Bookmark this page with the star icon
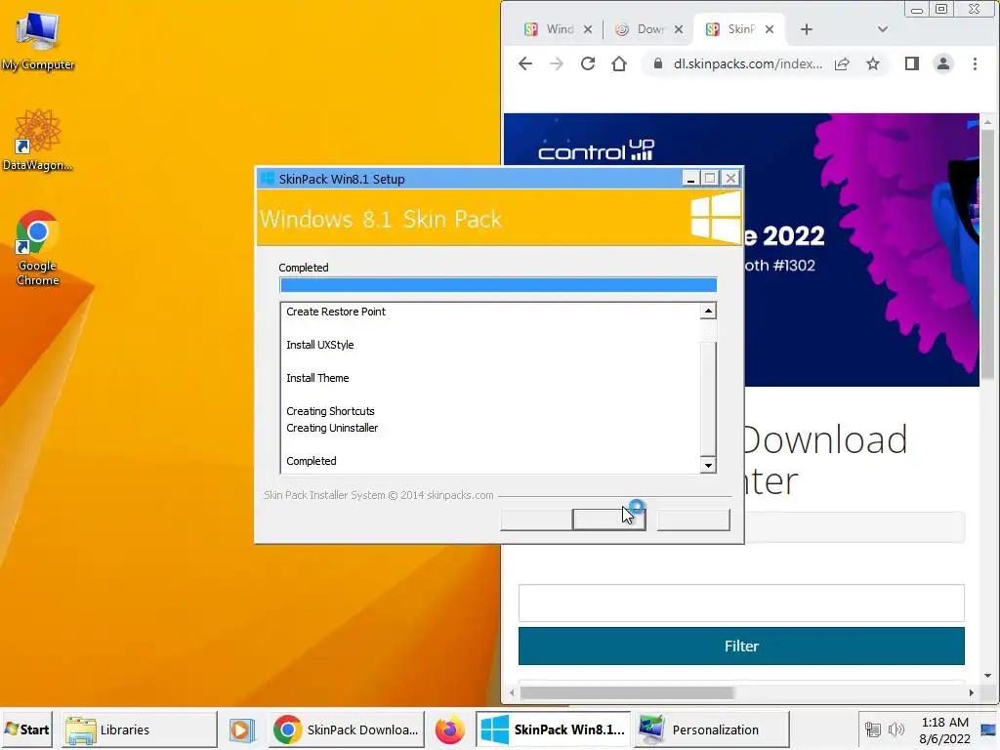Image resolution: width=1000 pixels, height=750 pixels. pos(873,63)
